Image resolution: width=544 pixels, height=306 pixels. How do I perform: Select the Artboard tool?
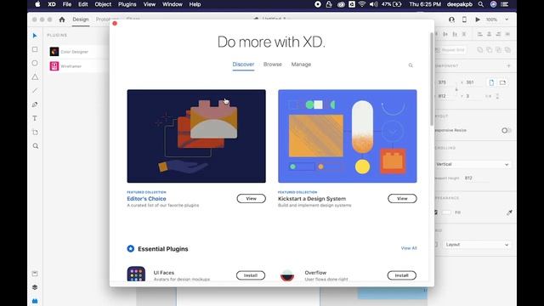click(35, 133)
